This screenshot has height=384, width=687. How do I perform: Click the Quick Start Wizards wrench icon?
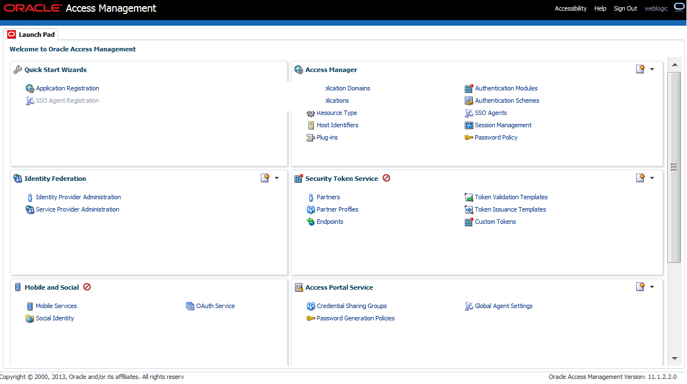click(x=17, y=70)
